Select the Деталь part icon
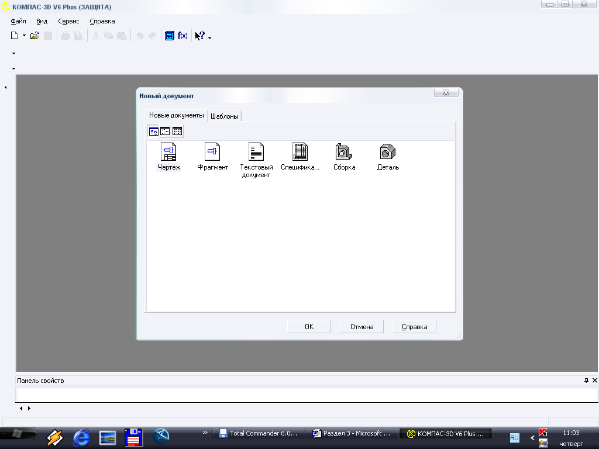Image resolution: width=599 pixels, height=449 pixels. tap(388, 152)
